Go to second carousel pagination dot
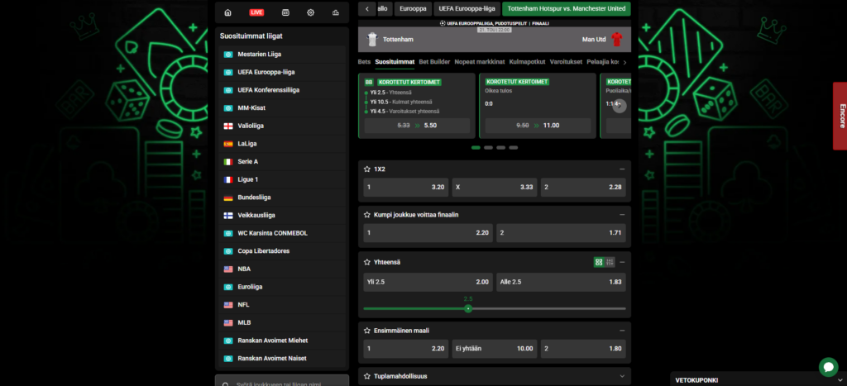This screenshot has width=847, height=386. [488, 147]
